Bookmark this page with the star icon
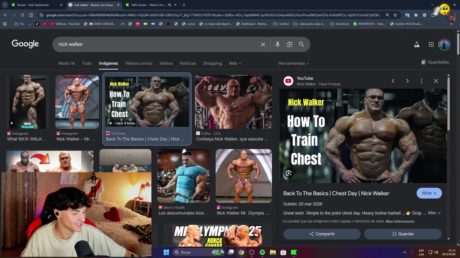The height and width of the screenshot is (258, 460). [x=395, y=15]
